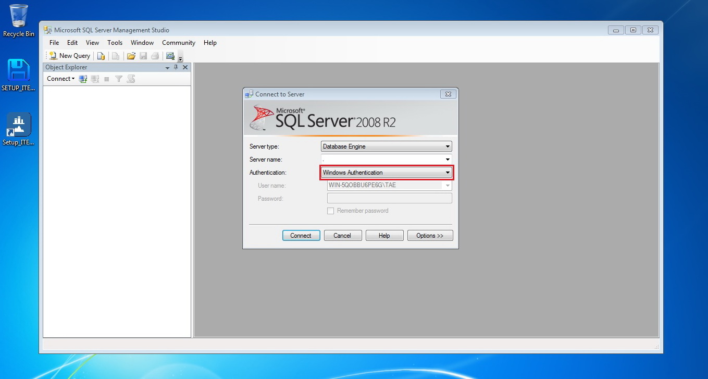
Task: Click the Object Explorer script icon
Action: (131, 79)
